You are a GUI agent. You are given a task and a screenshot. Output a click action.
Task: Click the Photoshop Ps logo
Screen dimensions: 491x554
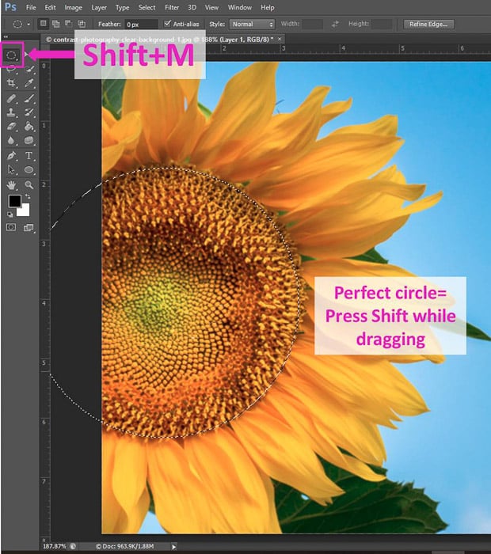(x=10, y=7)
